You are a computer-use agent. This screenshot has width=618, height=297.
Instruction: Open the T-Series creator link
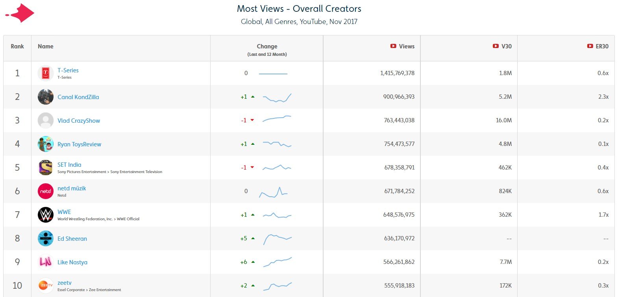tap(68, 70)
